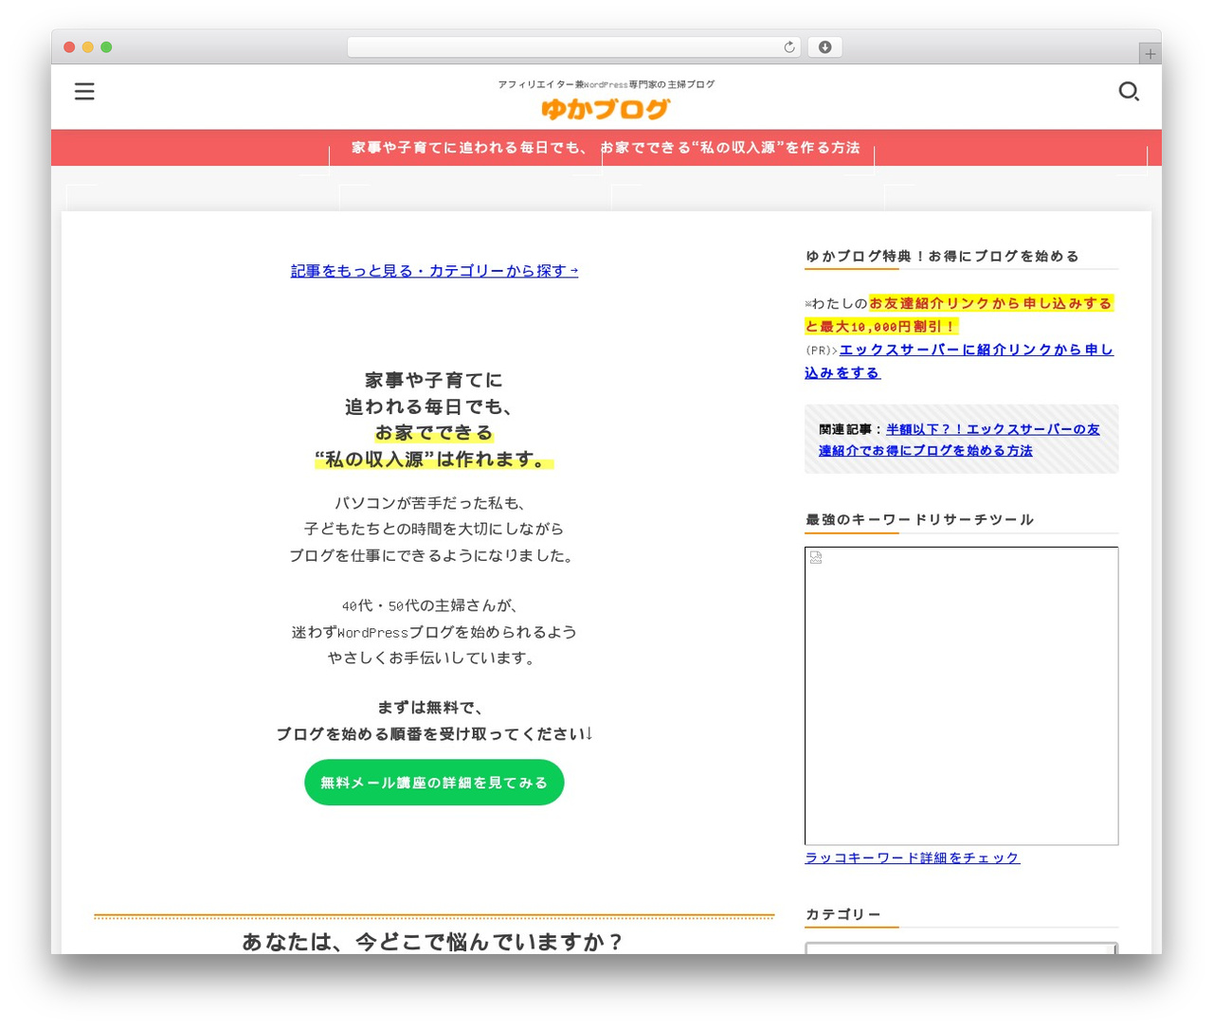This screenshot has height=1027, width=1213.
Task: Open the カテゴリー dropdown box
Action: [x=961, y=948]
